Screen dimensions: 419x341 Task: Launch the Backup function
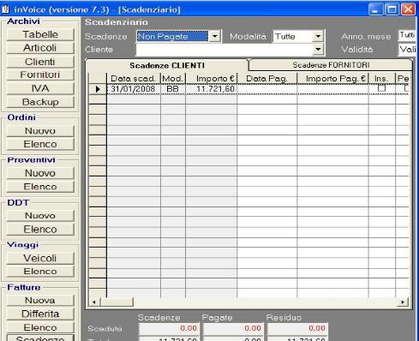pyautogui.click(x=40, y=102)
